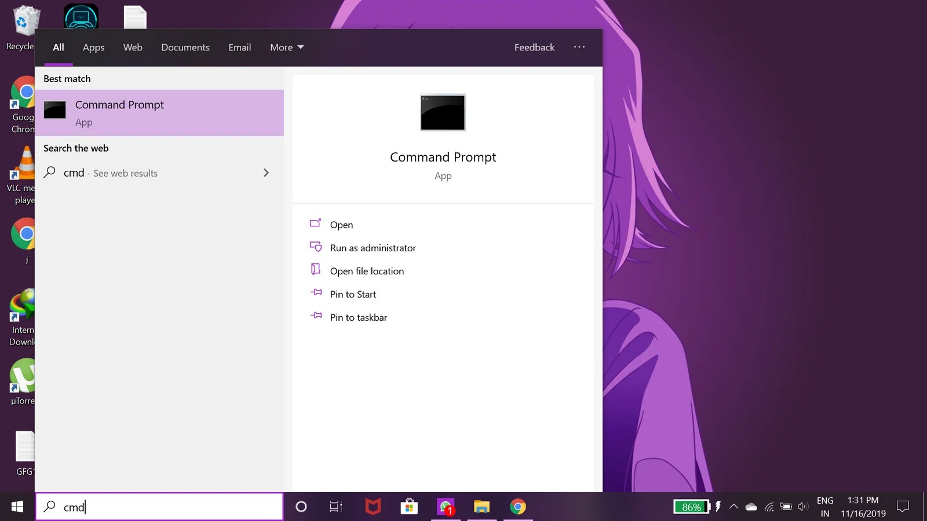Click the Run as administrator shield icon
Viewport: 927px width, 521px height.
tap(316, 247)
